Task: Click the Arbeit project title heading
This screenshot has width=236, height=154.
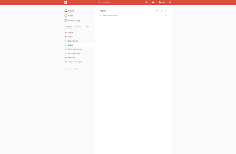Action: pyautogui.click(x=103, y=11)
